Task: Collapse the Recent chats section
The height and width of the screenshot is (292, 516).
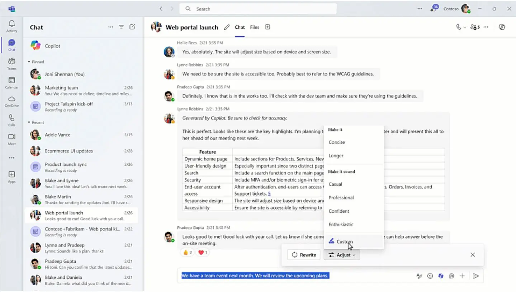Action: [29, 122]
